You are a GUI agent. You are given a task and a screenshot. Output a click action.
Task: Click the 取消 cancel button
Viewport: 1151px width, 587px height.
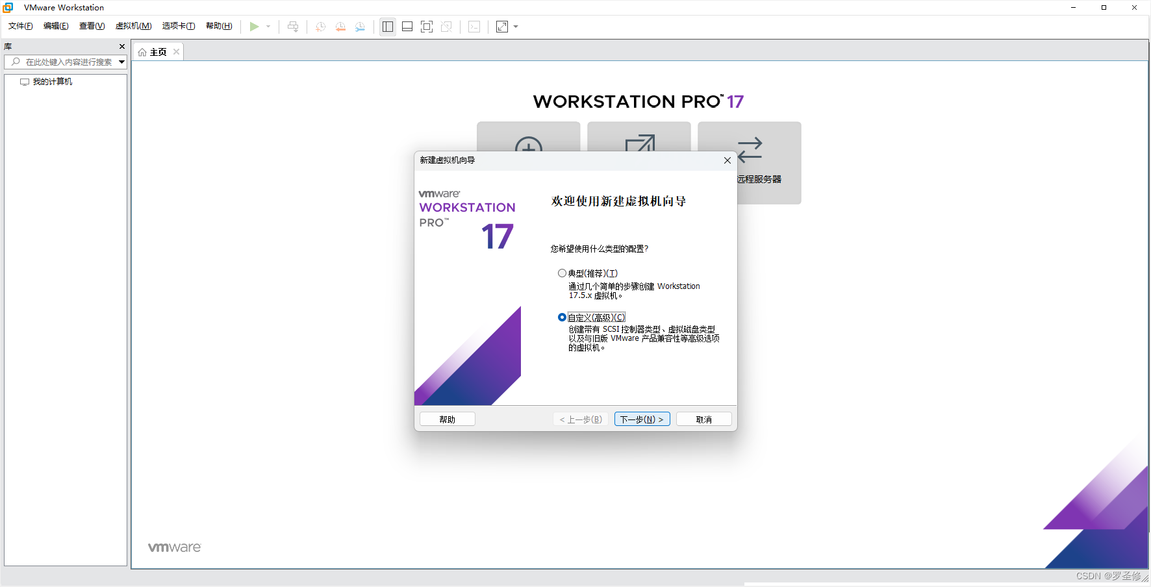click(x=704, y=419)
